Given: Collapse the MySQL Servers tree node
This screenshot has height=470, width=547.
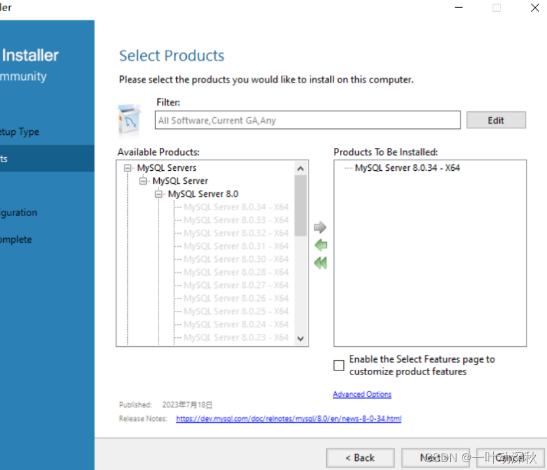Looking at the screenshot, I should point(127,168).
